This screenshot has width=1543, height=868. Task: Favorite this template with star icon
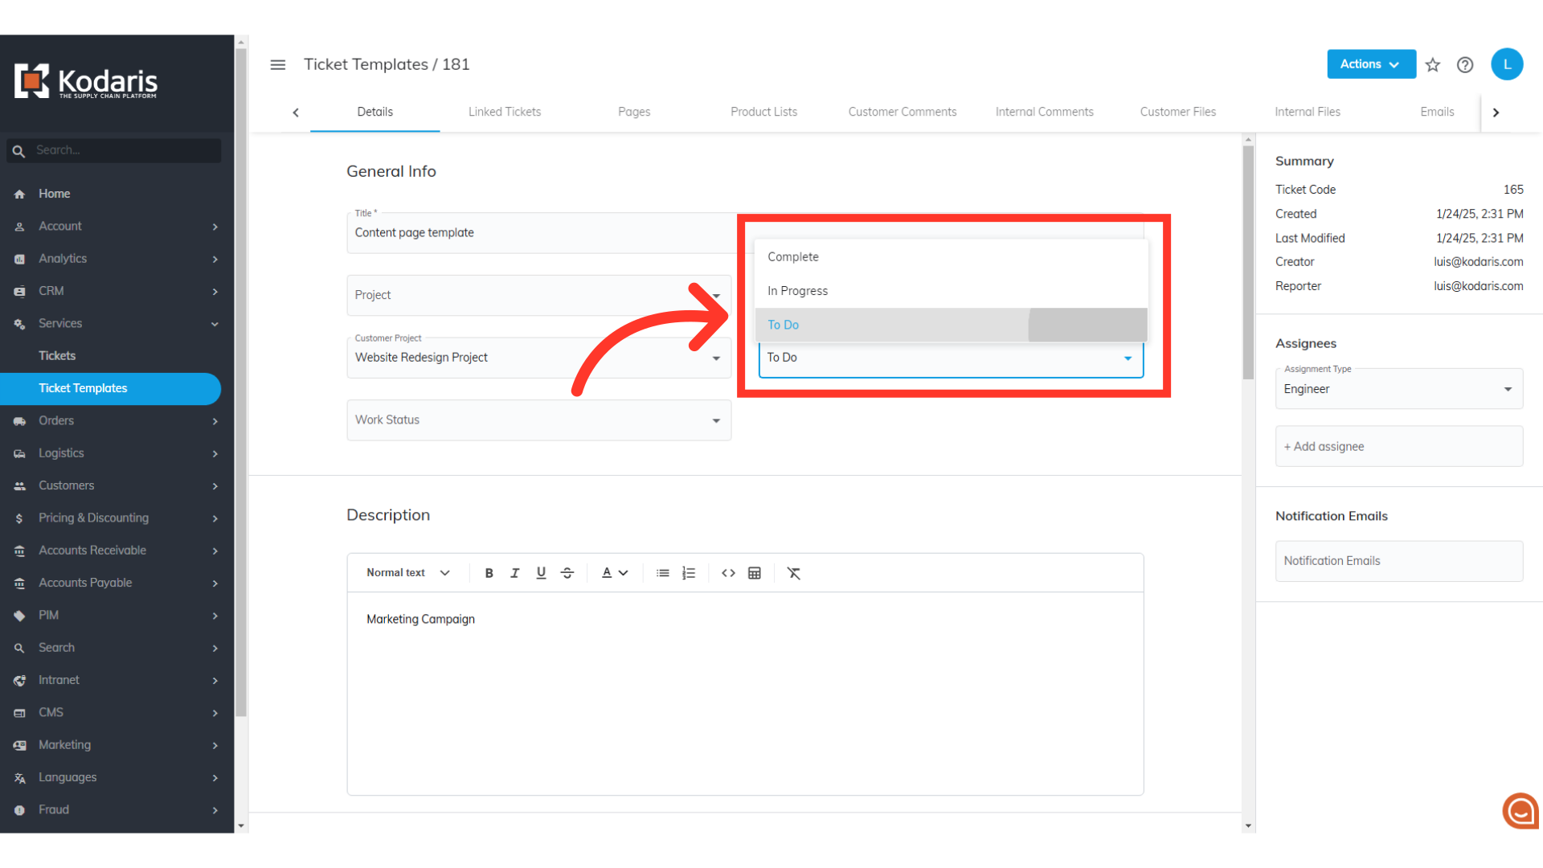click(x=1433, y=65)
